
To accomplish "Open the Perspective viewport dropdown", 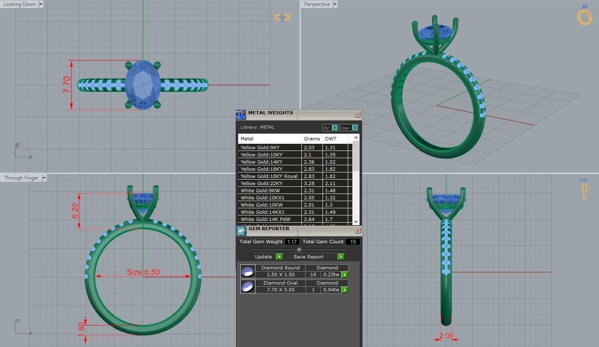I will pyautogui.click(x=335, y=4).
